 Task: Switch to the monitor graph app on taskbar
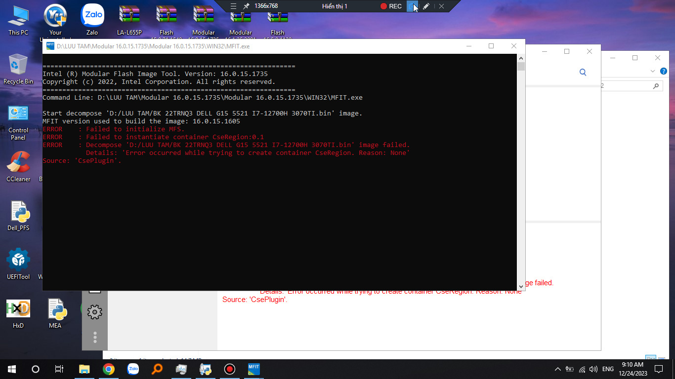click(181, 369)
